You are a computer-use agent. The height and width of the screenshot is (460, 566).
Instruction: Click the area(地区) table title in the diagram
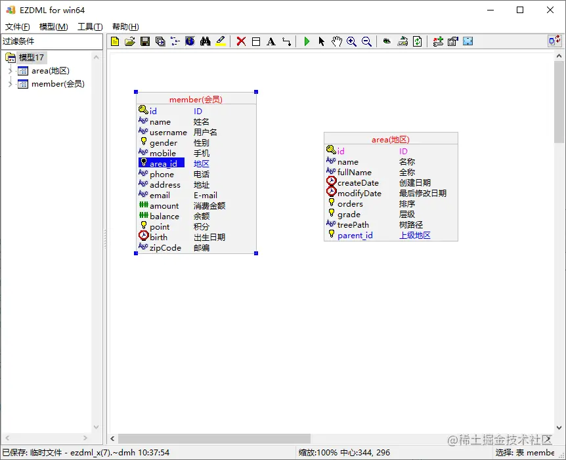coord(391,140)
